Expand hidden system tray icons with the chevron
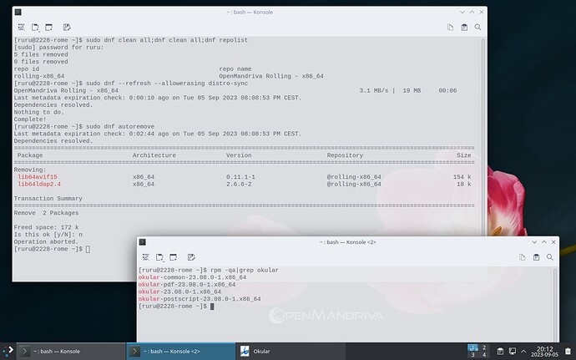 [523, 351]
